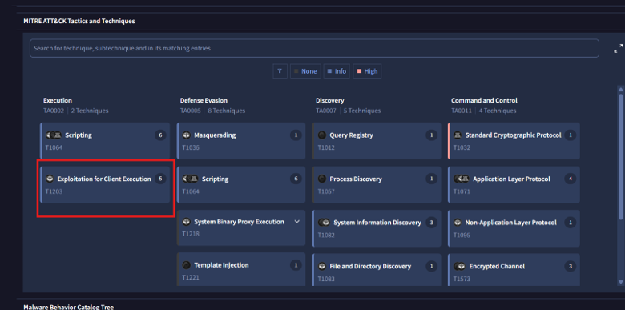Click count badge 3 on Encrypted Channel

pyautogui.click(x=571, y=266)
